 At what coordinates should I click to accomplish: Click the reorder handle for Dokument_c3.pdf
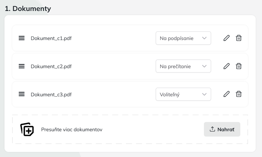(x=22, y=94)
